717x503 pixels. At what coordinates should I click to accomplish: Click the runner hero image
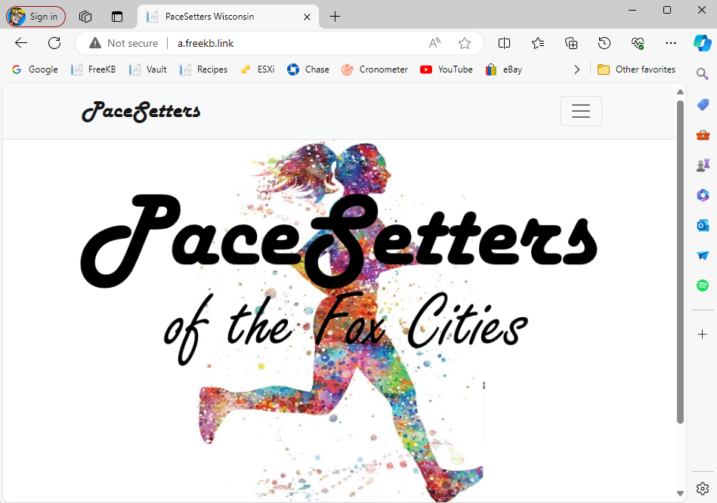(340, 322)
